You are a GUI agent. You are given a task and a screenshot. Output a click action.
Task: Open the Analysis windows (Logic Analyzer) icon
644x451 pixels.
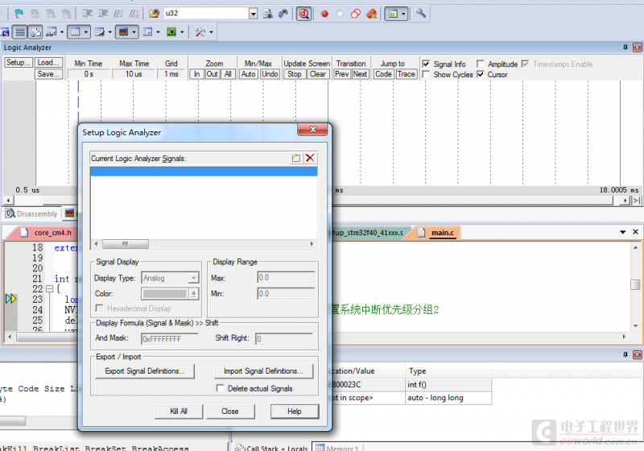tap(124, 32)
